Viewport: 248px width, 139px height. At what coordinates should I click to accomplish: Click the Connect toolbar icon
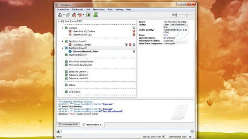[60, 15]
